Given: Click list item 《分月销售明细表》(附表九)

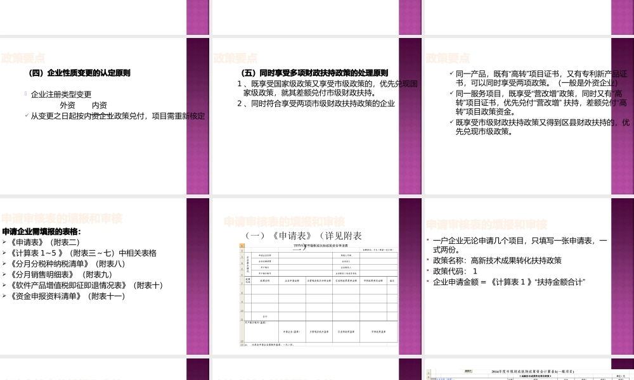Looking at the screenshot, I should click(x=61, y=275).
